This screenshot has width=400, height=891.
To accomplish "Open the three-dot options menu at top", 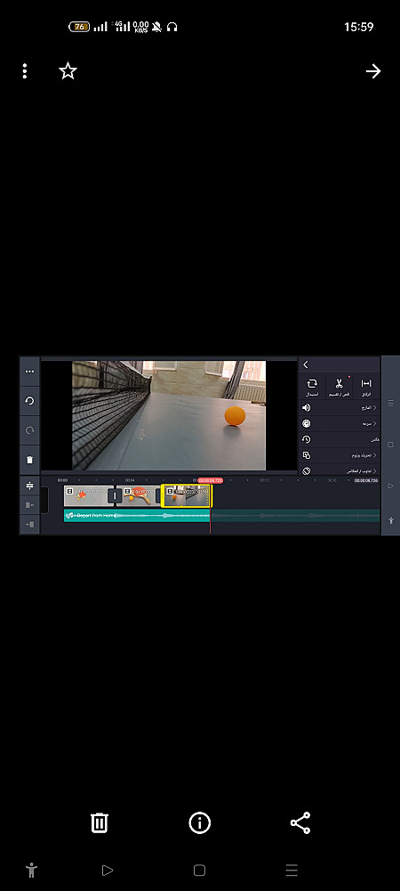I will (x=24, y=71).
